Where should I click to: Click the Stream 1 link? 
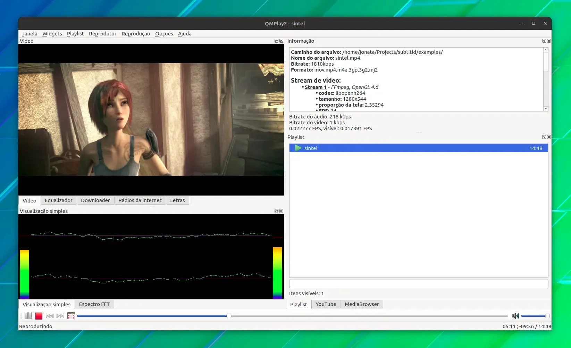pos(316,87)
